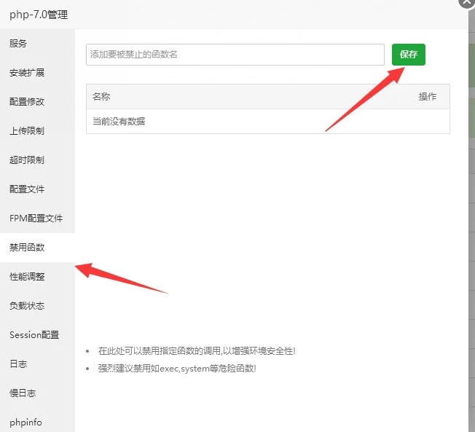This screenshot has width=475, height=432.
Task: Click the 添加要被禁止的函数名 input field
Action: [235, 55]
